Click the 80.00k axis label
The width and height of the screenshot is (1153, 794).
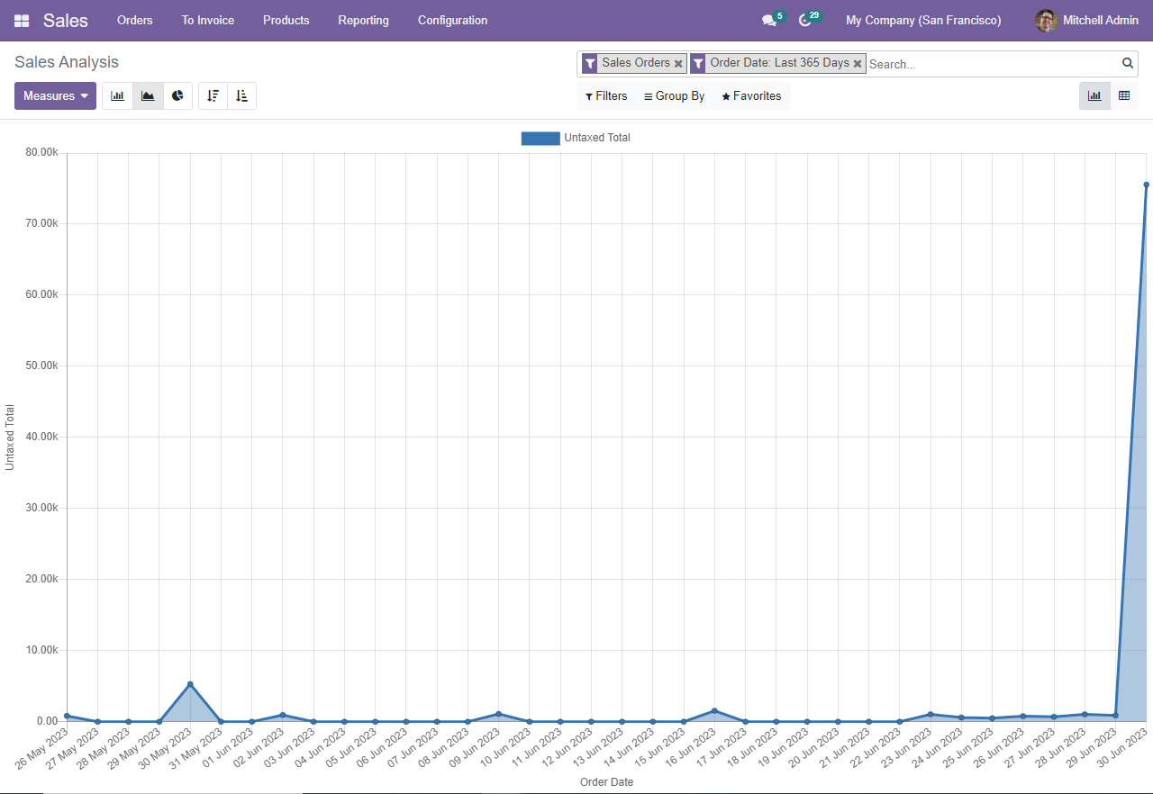point(42,152)
